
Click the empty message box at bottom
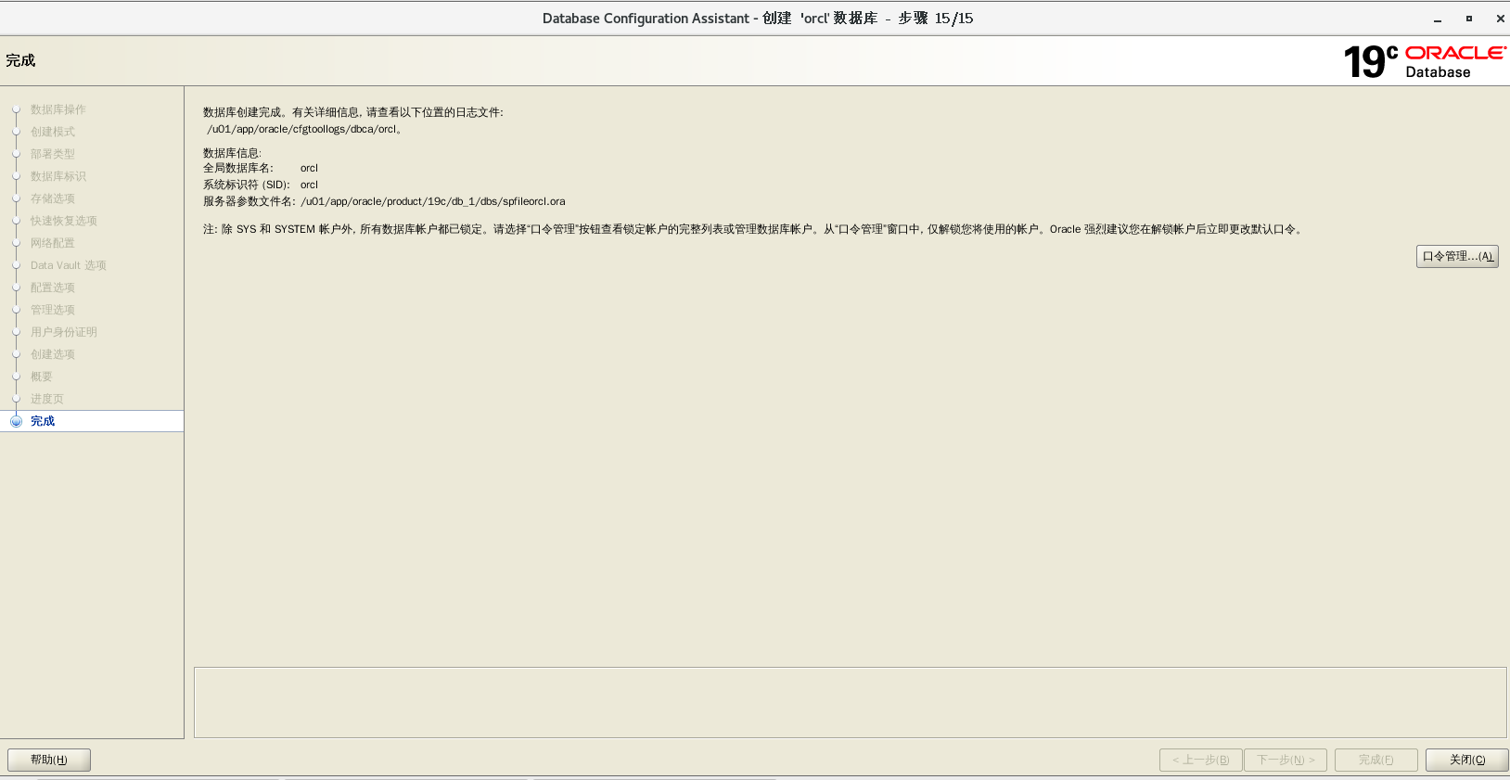850,702
